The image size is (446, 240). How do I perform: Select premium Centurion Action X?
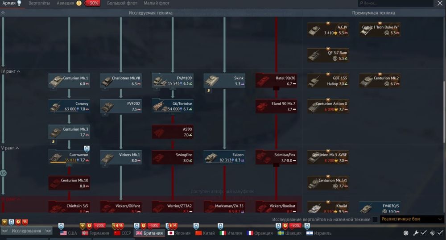(328, 106)
